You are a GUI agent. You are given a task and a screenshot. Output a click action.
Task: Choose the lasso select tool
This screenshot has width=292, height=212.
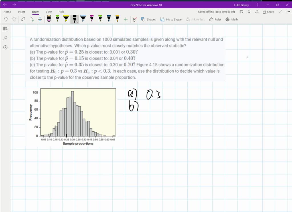pyautogui.click(x=32, y=19)
